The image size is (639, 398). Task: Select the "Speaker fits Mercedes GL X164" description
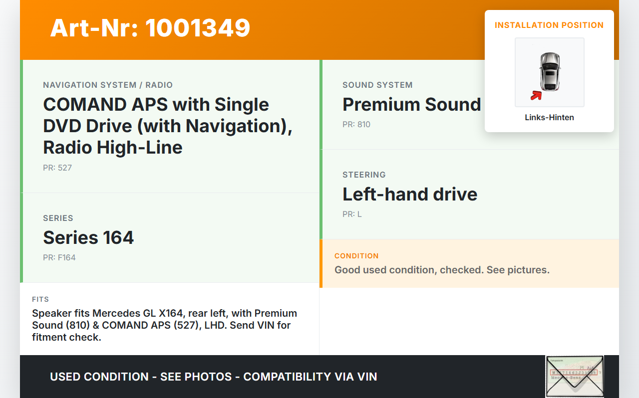[165, 325]
